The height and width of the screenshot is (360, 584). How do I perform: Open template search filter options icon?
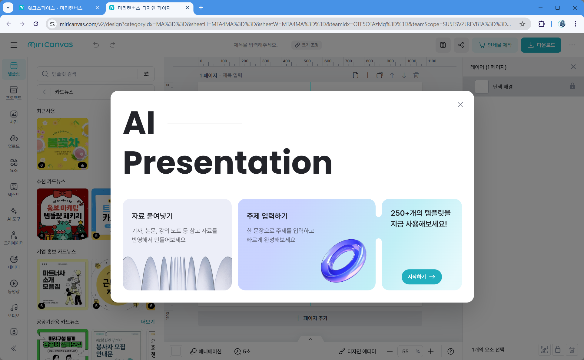click(x=146, y=74)
